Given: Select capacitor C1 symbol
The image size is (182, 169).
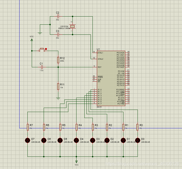Looking at the screenshot, I should click(42, 67).
